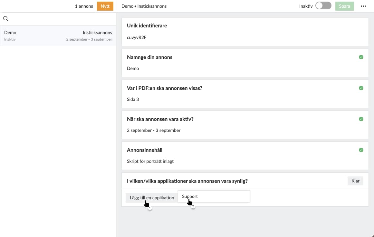Open the three-dot overflow menu

pos(363,6)
